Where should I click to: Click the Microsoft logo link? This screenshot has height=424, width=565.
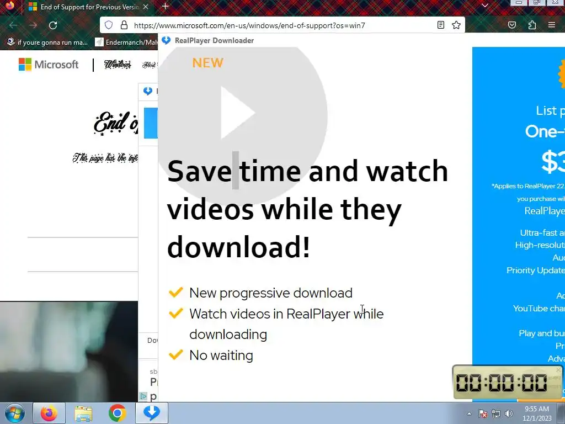[x=49, y=65]
